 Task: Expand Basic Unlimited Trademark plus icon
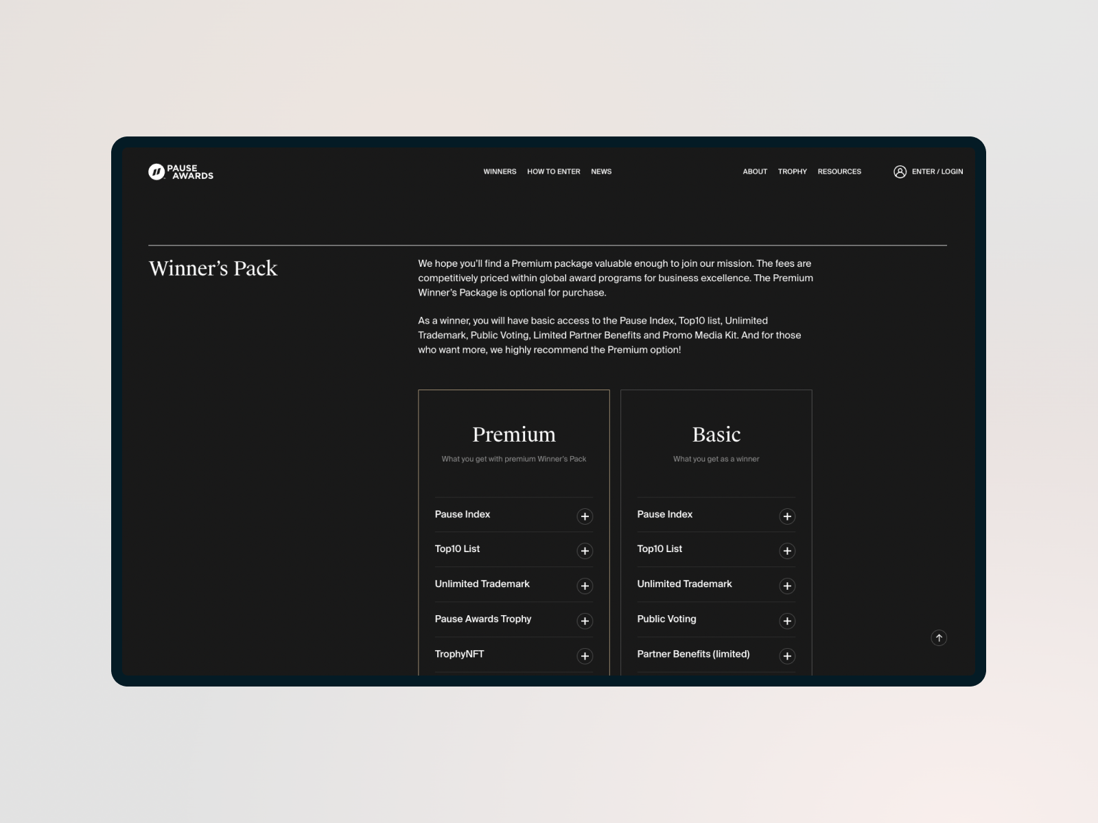[x=787, y=586]
